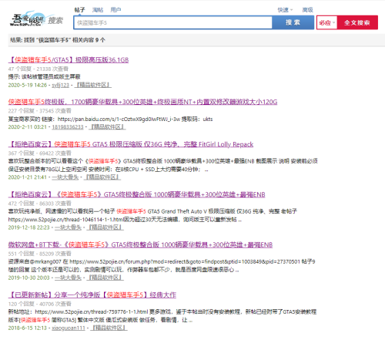The width and height of the screenshot is (385, 340).
Task: Select text 120 个回复 - 40706 次查看
Action: 39,304
